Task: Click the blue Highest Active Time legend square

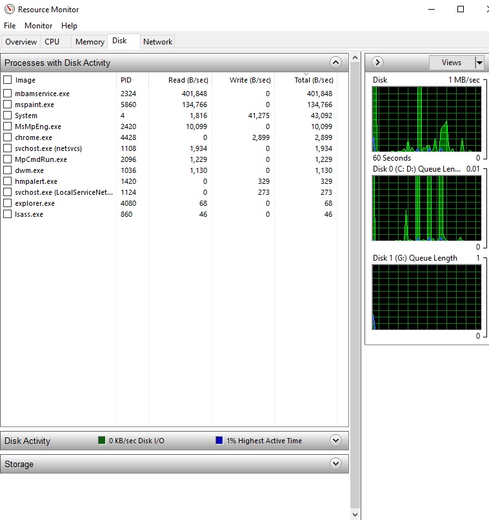Action: coord(219,441)
